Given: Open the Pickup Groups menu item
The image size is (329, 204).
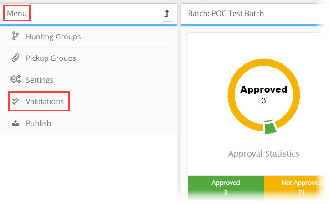Looking at the screenshot, I should pos(88,58).
